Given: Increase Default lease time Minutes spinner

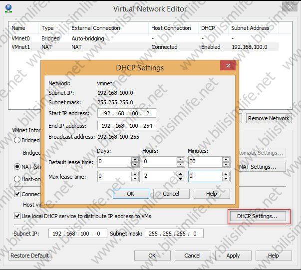Looking at the screenshot, I should click(225, 159).
